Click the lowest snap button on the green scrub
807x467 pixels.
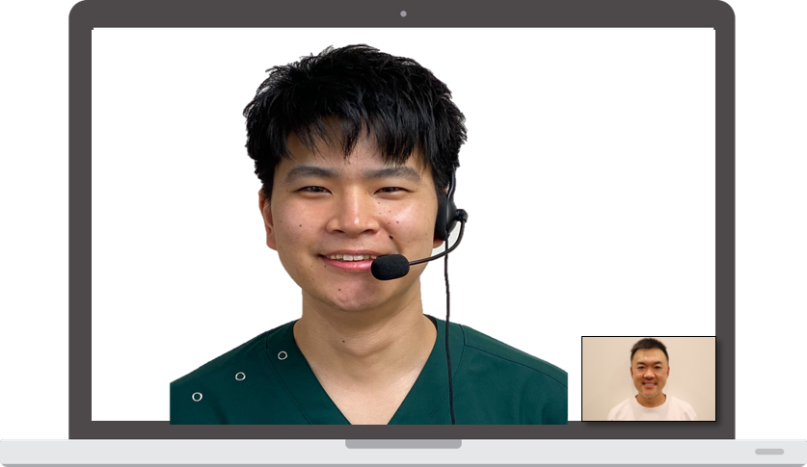pyautogui.click(x=197, y=396)
